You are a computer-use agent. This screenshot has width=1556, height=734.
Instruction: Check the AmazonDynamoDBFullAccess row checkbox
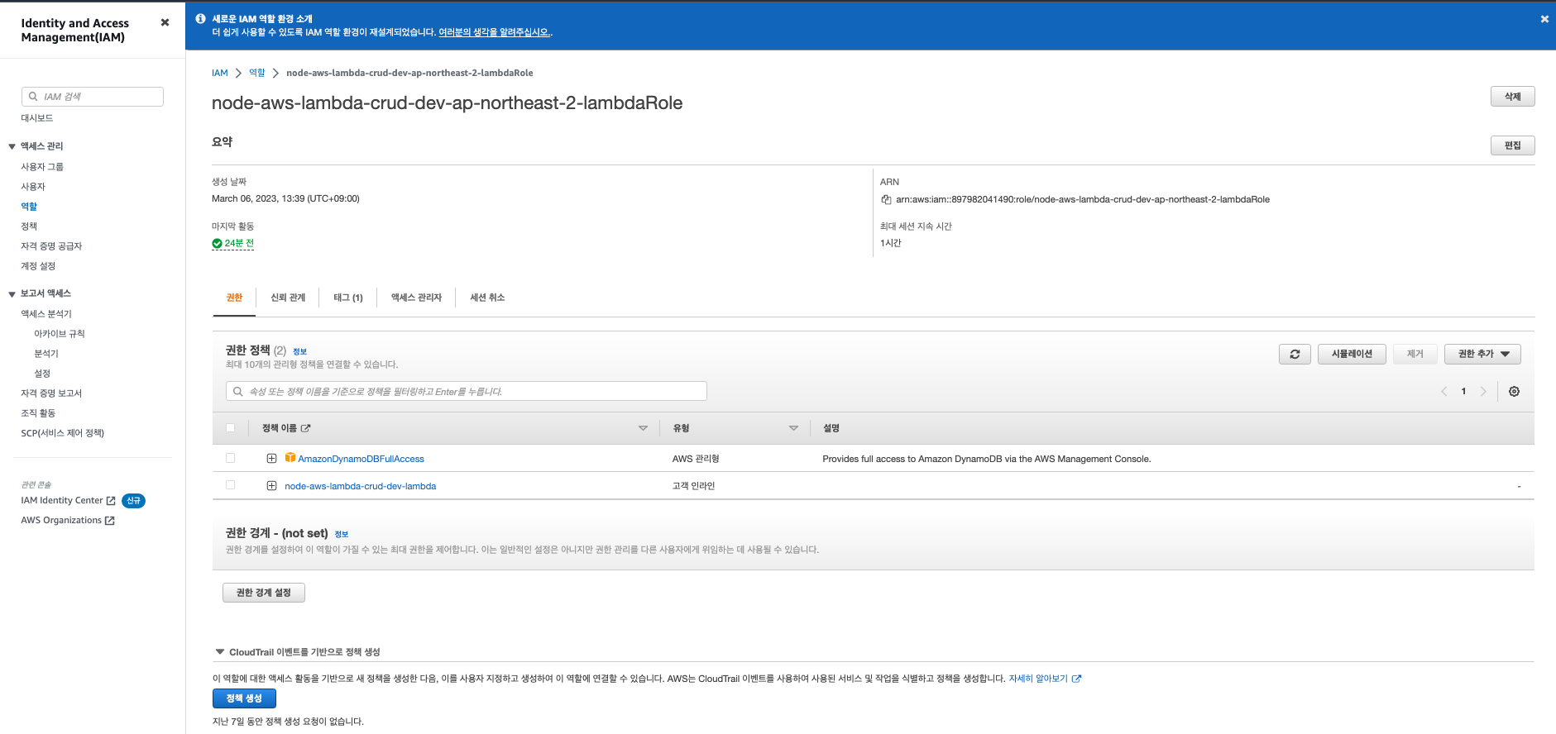[x=230, y=458]
